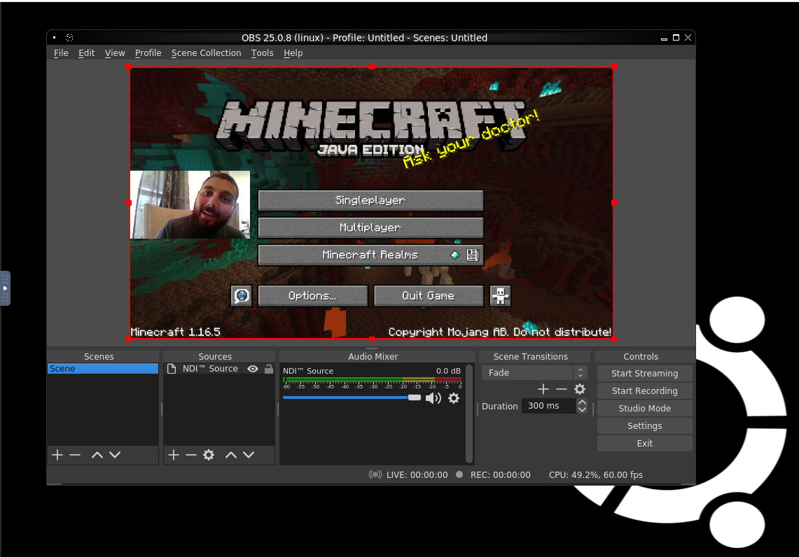
Task: Click the Scenes panel header
Action: (x=99, y=356)
